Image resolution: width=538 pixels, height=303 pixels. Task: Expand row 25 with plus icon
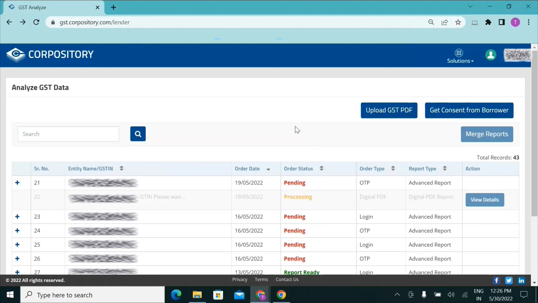[17, 245]
